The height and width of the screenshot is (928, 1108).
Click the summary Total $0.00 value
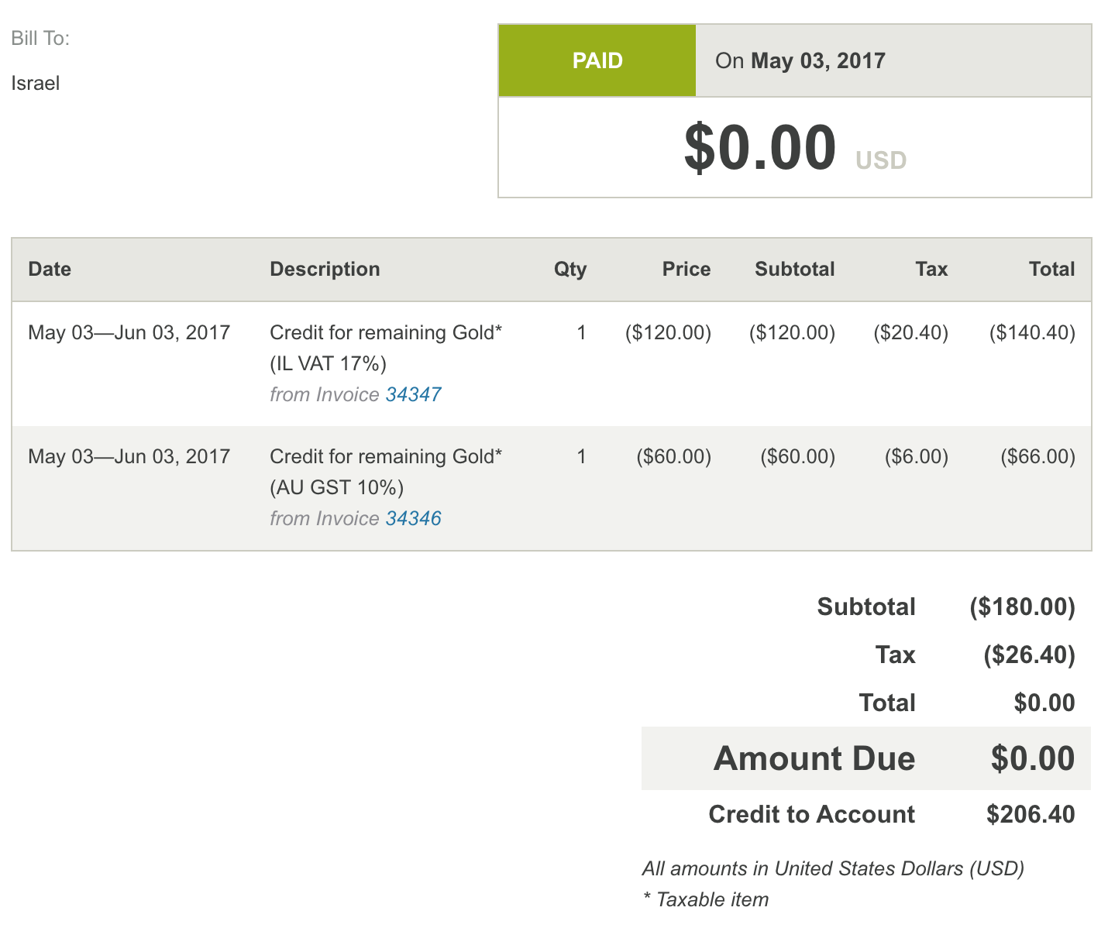coord(1044,703)
